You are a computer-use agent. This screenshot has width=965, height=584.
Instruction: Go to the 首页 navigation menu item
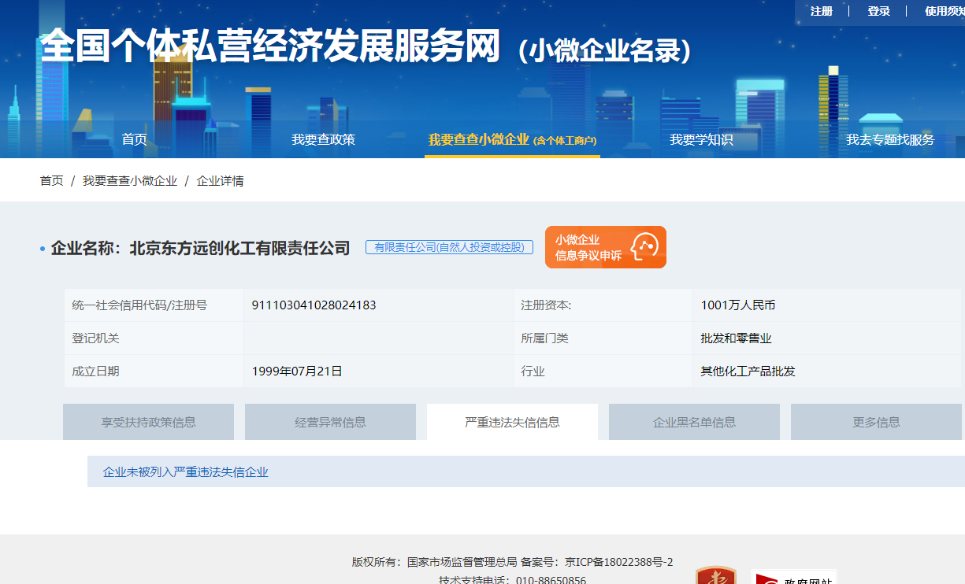pos(134,139)
